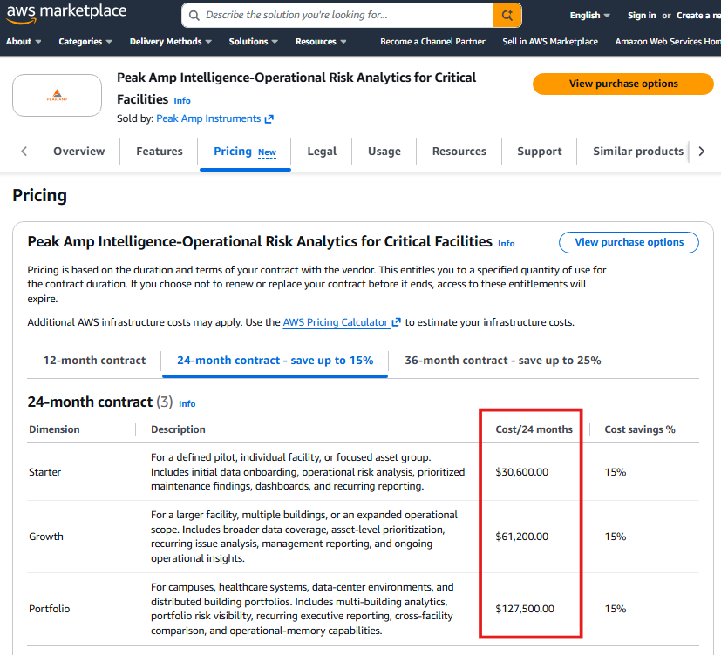Image resolution: width=721 pixels, height=655 pixels.
Task: Select the Starter dimension cell
Action: point(44,472)
